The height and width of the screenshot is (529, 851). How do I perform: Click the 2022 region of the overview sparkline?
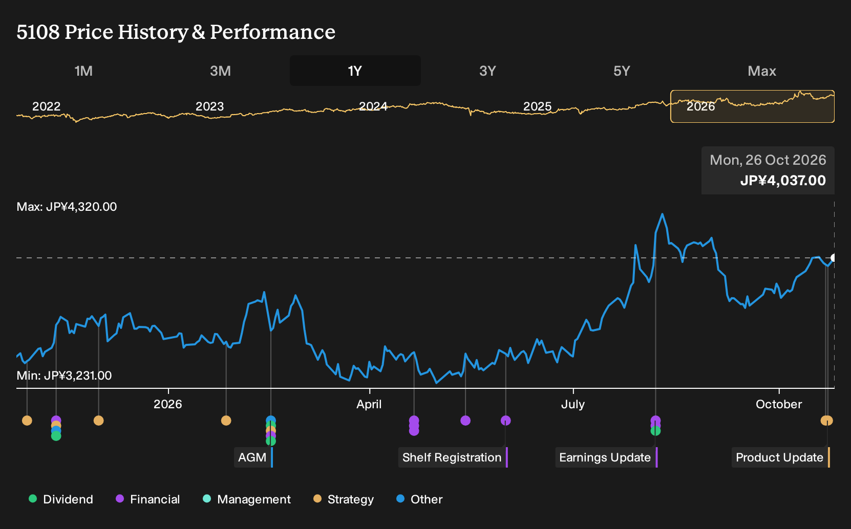[46, 106]
